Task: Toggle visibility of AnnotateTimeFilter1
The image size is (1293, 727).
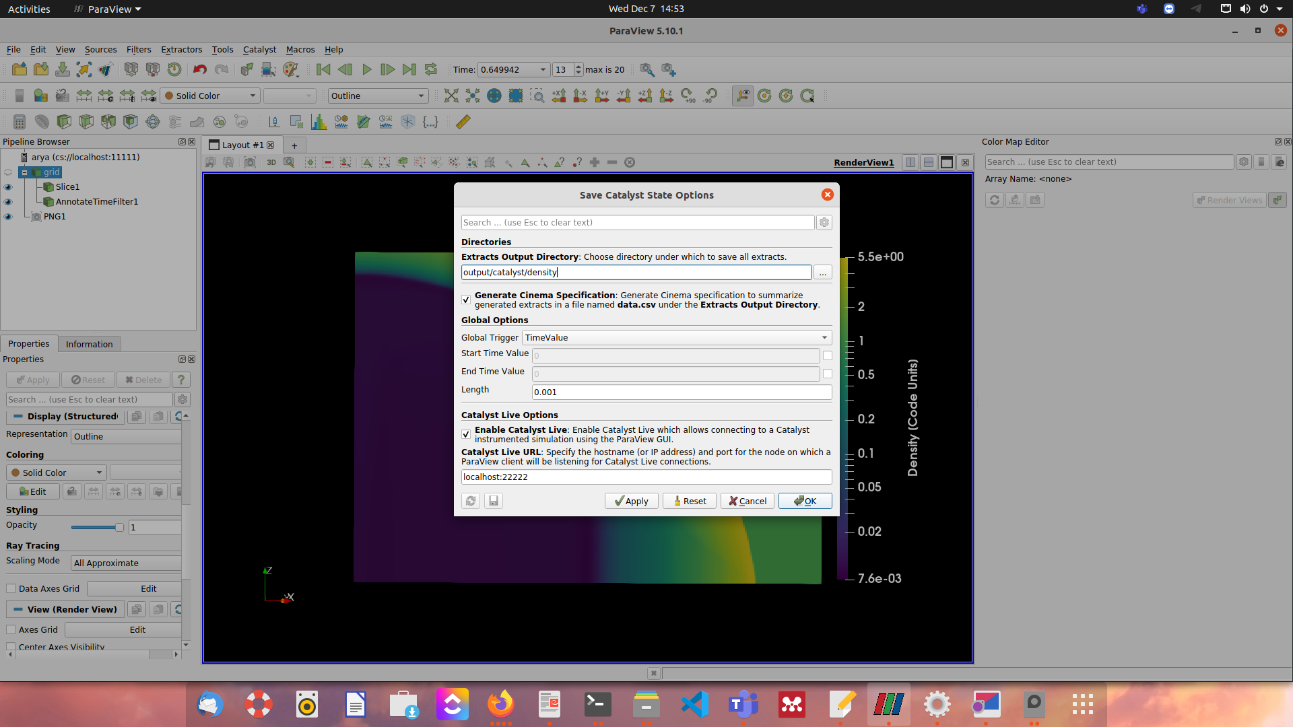Action: point(8,202)
